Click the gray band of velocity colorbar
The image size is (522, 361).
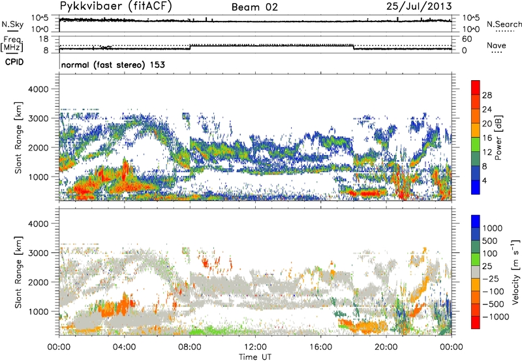click(476, 272)
